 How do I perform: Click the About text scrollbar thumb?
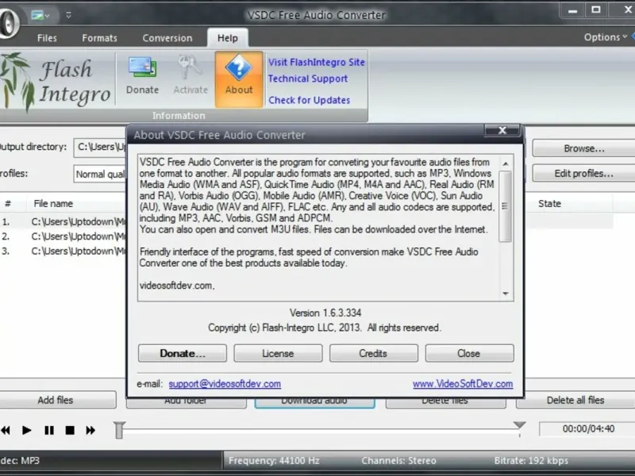click(x=505, y=206)
